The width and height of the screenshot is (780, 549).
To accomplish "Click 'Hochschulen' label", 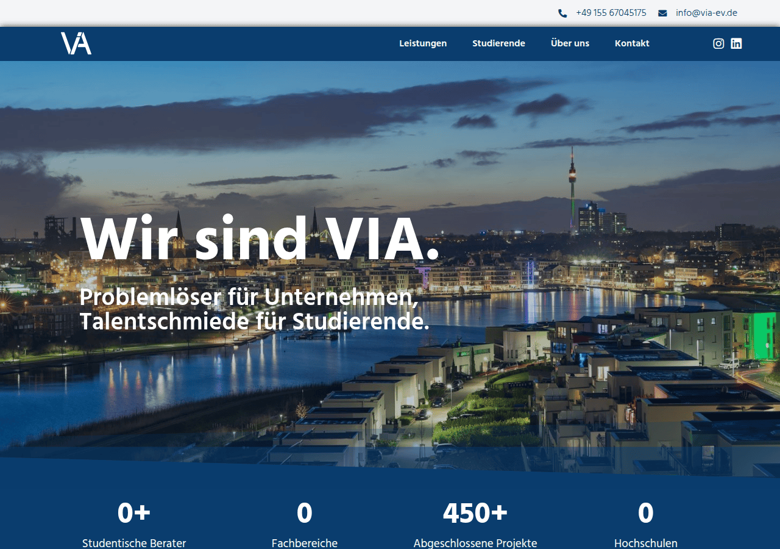I will (x=646, y=543).
